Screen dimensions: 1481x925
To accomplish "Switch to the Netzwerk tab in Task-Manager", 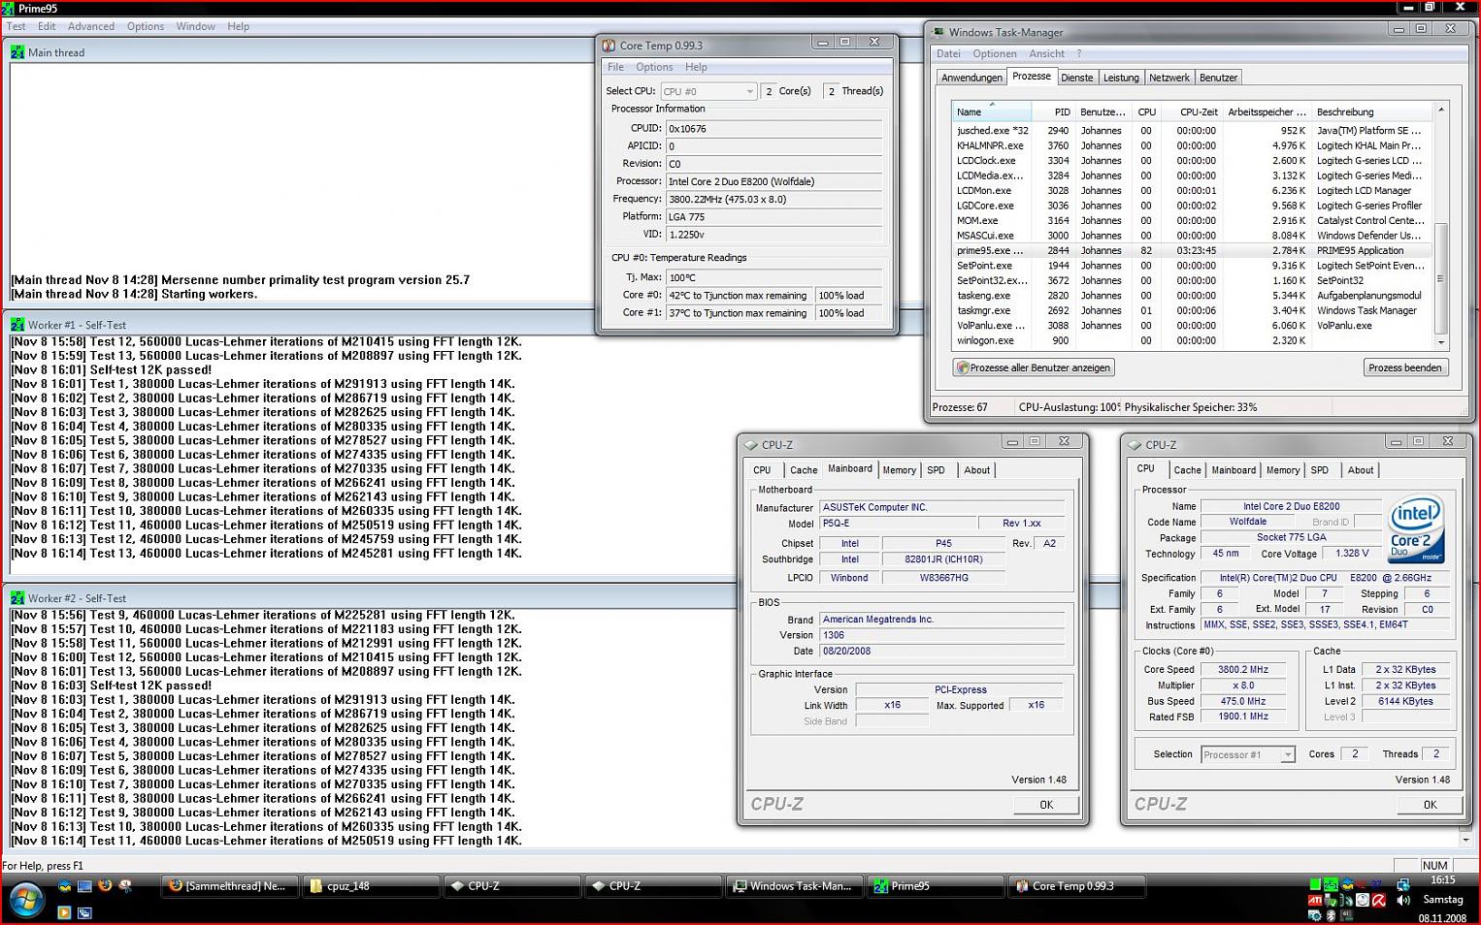I will (1169, 78).
